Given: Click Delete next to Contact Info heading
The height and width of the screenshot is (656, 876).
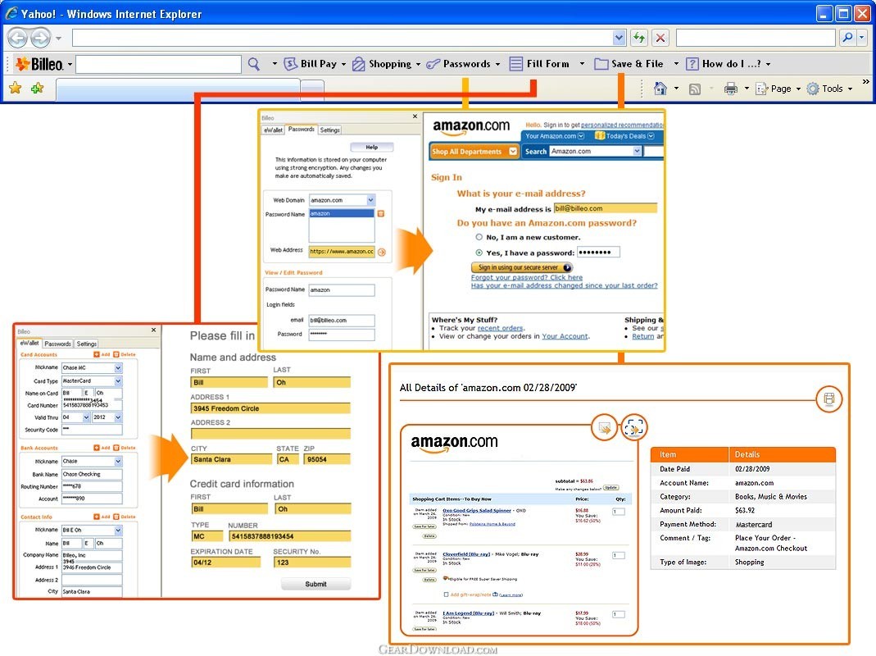Looking at the screenshot, I should click(x=125, y=517).
